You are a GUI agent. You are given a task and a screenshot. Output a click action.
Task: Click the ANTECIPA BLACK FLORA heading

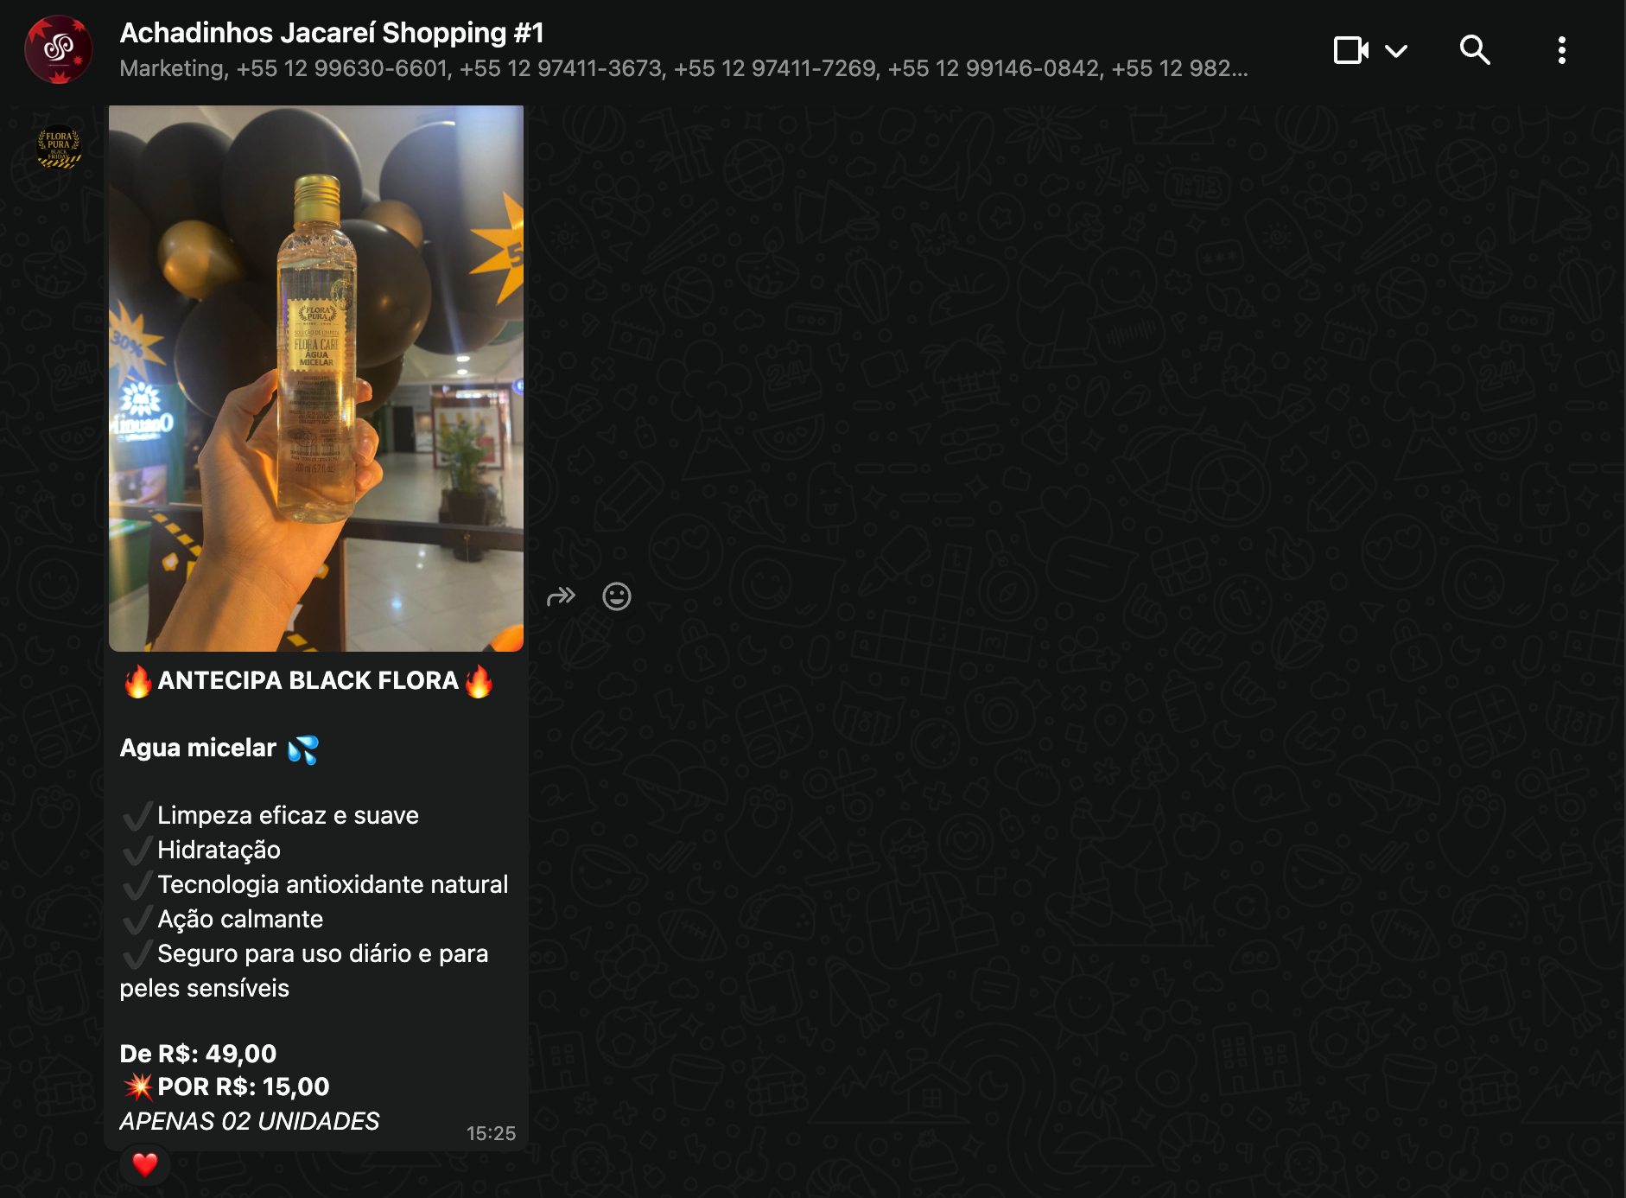click(308, 681)
